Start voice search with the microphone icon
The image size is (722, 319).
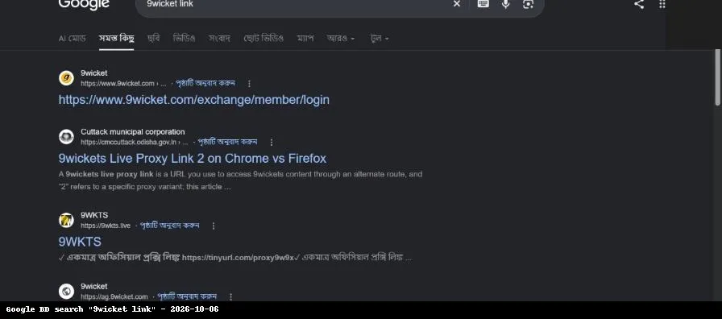[505, 4]
